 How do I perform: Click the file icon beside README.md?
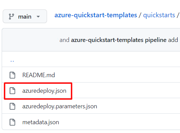coord(13,75)
